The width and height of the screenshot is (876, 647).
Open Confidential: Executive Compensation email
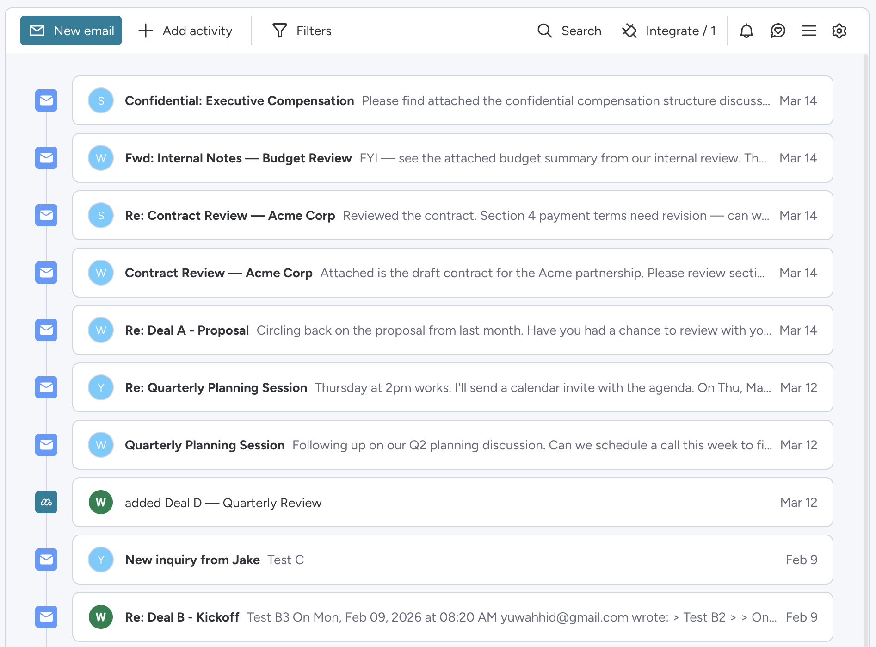point(452,100)
